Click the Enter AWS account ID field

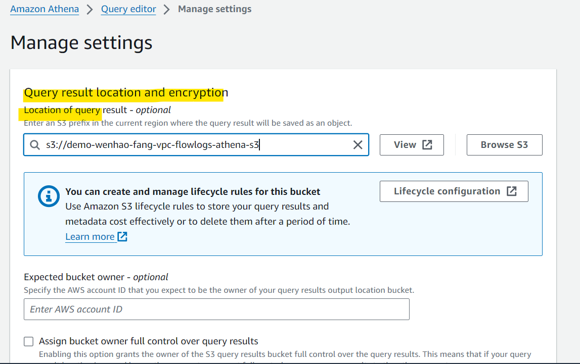[x=216, y=309]
